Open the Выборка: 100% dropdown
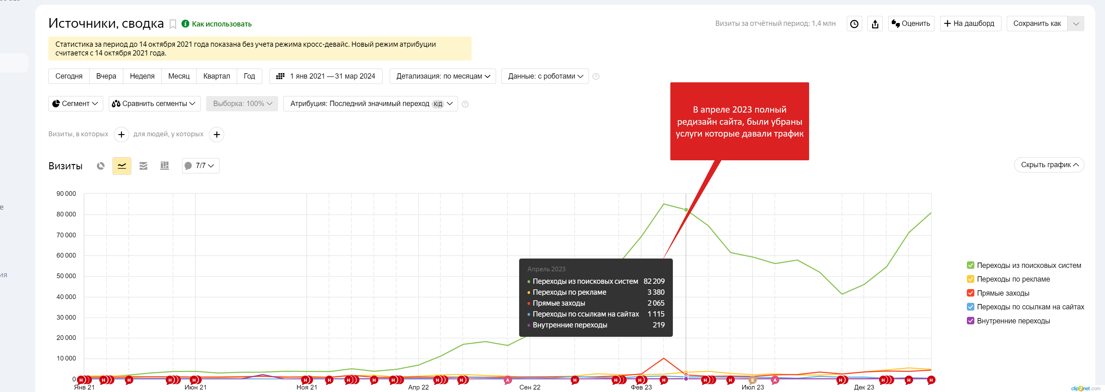This screenshot has height=392, width=1105. coord(242,103)
